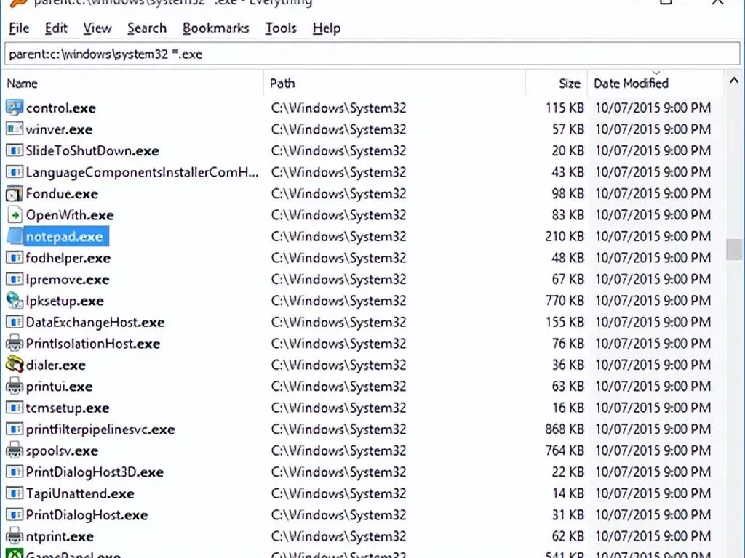Select the control.exe file name
This screenshot has width=745, height=558.
[x=61, y=108]
